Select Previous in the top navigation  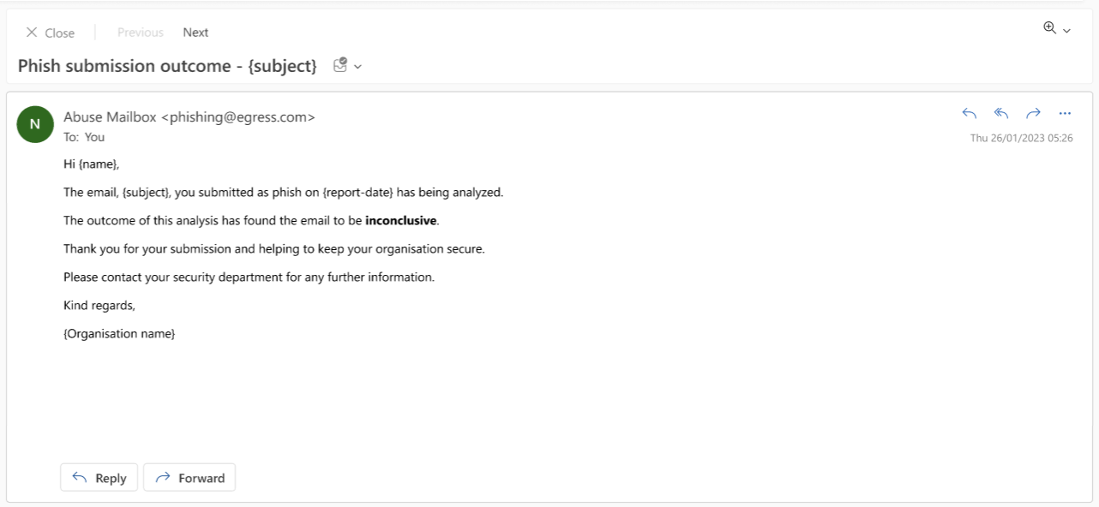click(140, 32)
